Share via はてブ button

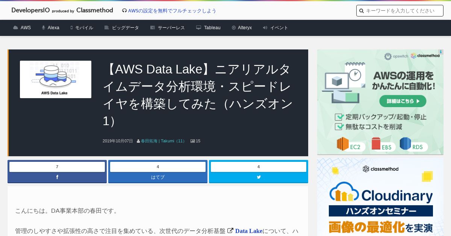[158, 177]
